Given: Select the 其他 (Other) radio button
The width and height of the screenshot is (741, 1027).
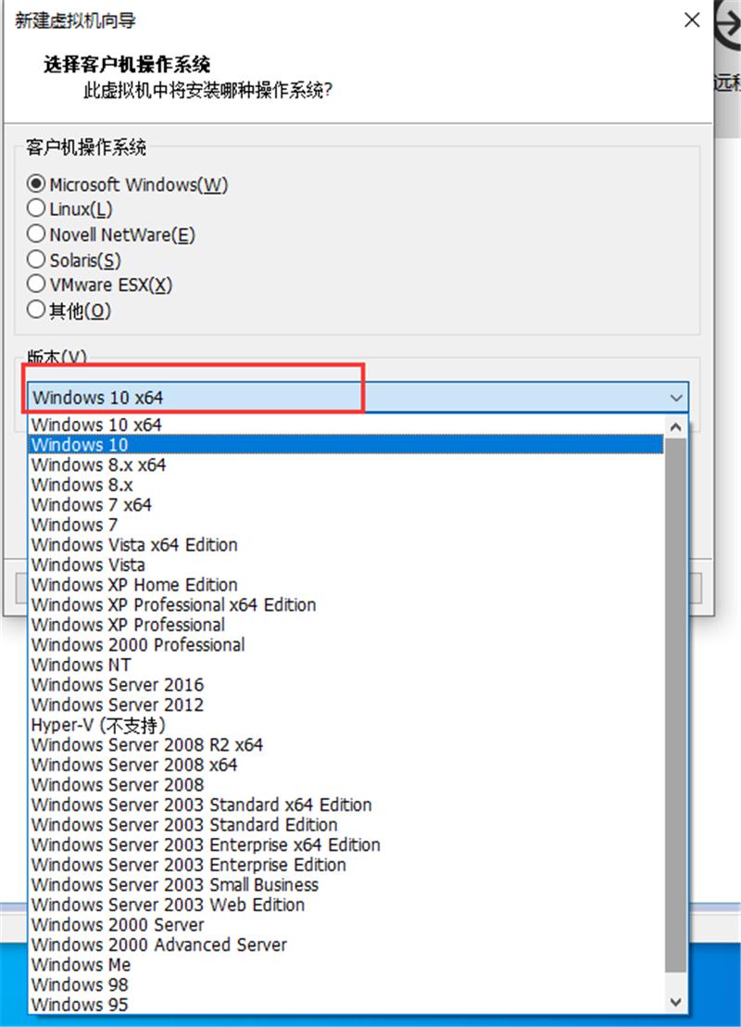Looking at the screenshot, I should (x=36, y=310).
